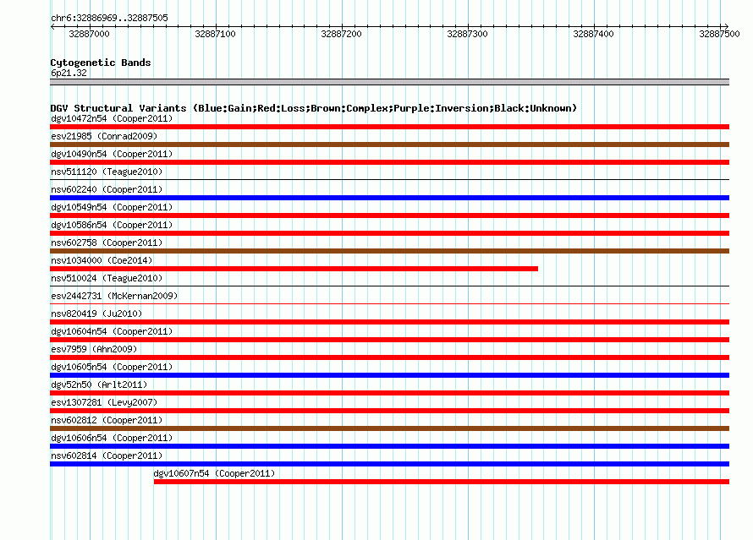
Task: Click the esv2442731 (McKernan2009) label
Action: pos(114,296)
